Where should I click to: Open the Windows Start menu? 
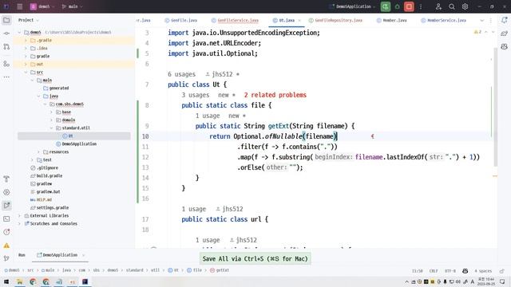pyautogui.click(x=6, y=281)
